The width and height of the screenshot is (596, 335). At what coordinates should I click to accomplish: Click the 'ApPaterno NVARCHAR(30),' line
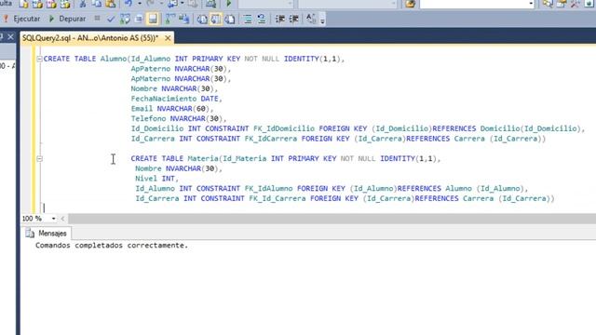pos(181,69)
